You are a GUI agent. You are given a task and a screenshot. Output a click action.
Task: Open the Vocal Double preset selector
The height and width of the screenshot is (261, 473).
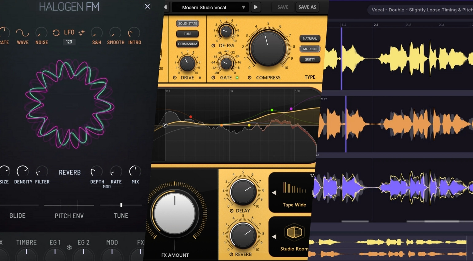(x=421, y=10)
